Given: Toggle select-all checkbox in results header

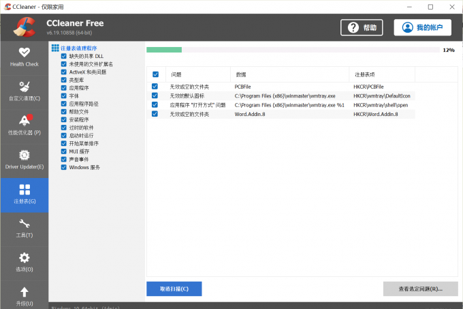Looking at the screenshot, I should [156, 74].
